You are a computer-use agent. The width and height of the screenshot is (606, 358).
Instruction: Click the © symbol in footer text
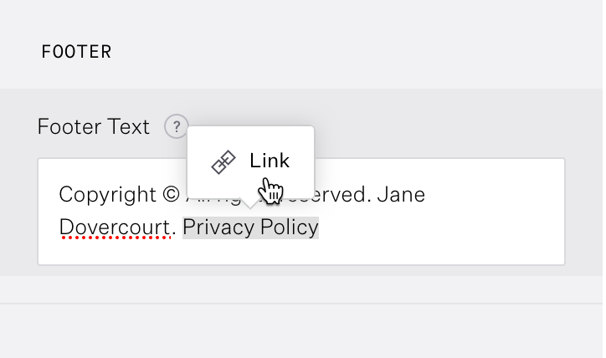point(171,195)
